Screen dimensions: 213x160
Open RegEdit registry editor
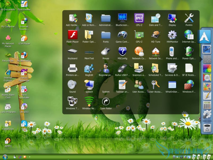click(89, 69)
